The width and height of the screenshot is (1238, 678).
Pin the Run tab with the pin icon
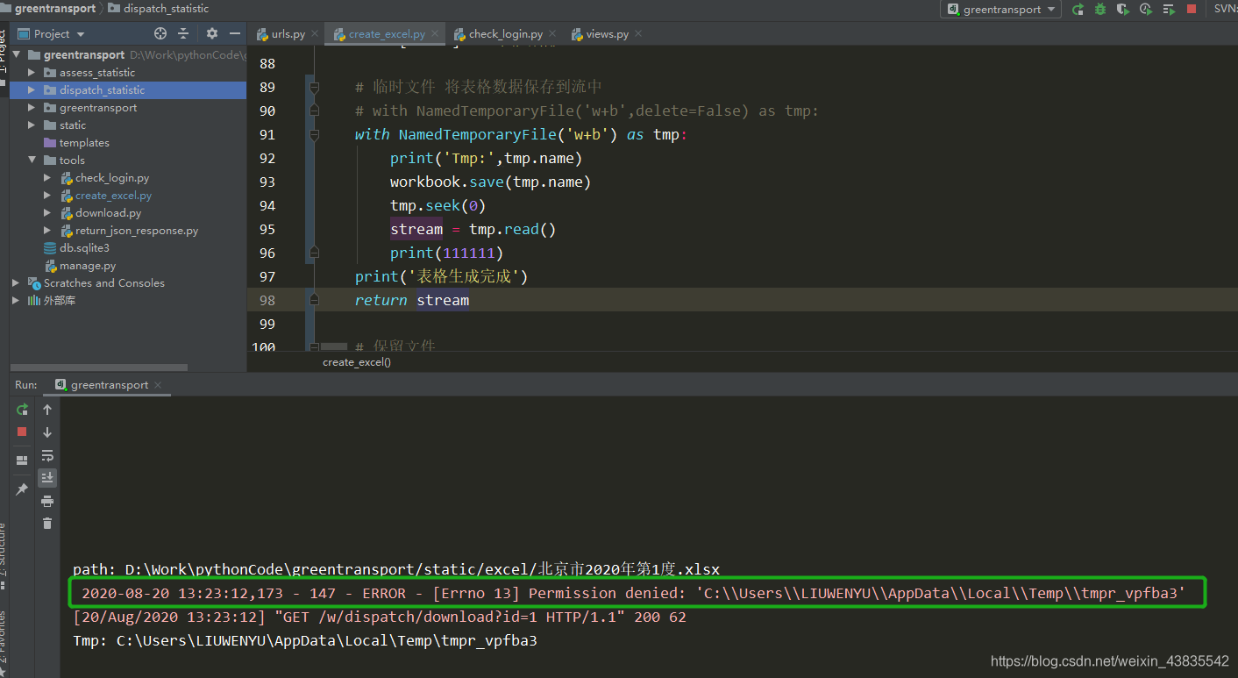[x=22, y=489]
